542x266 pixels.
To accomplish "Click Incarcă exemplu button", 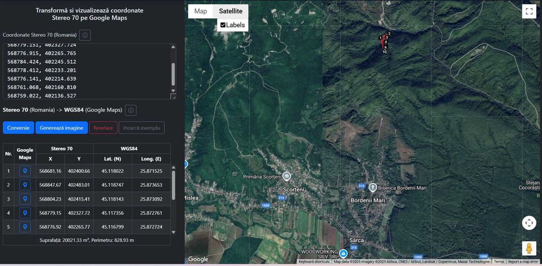I will coord(141,128).
